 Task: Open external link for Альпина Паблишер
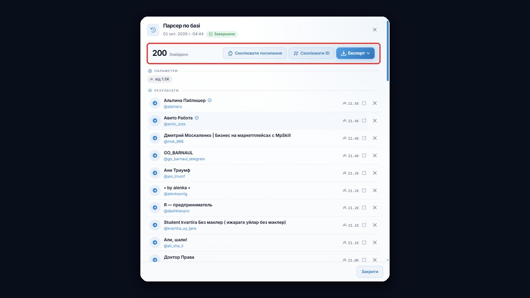point(364,103)
